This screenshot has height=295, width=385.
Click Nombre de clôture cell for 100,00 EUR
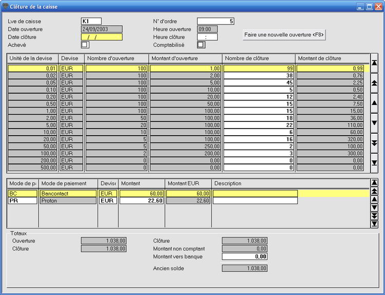[x=259, y=154]
